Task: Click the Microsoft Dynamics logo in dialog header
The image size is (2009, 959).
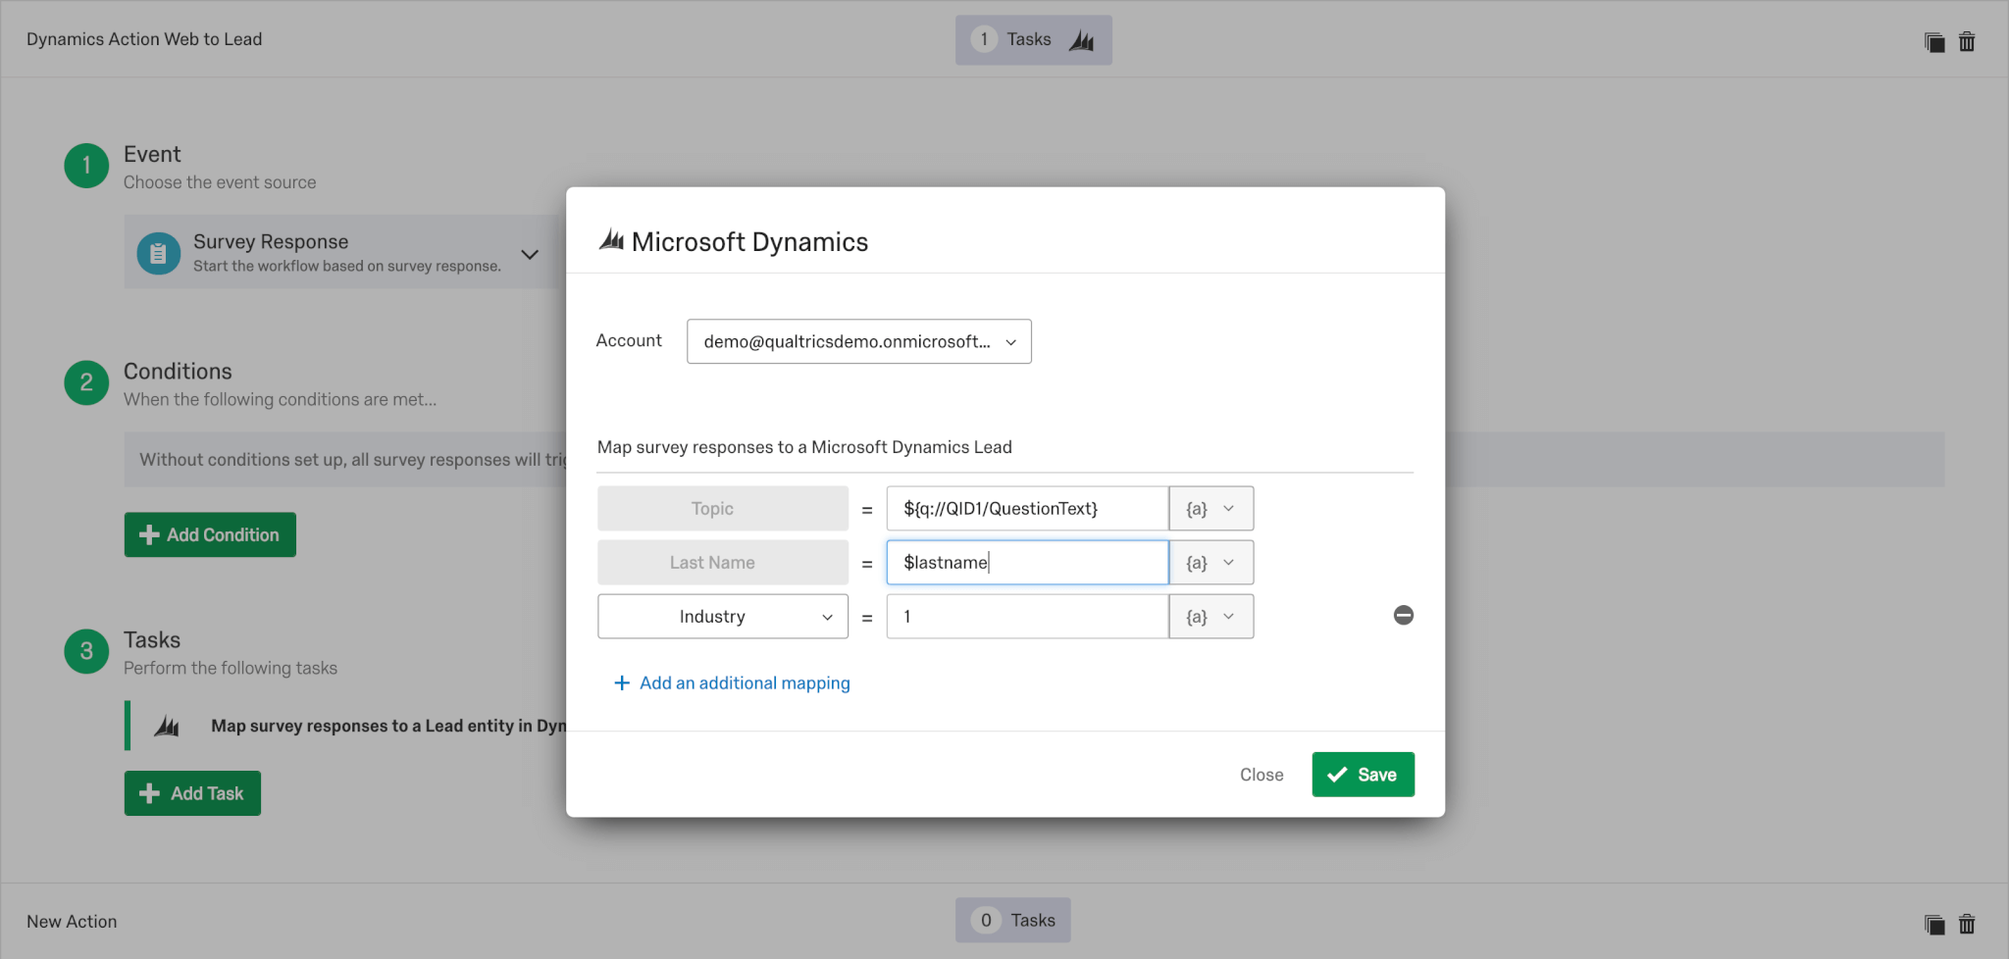Action: (611, 240)
